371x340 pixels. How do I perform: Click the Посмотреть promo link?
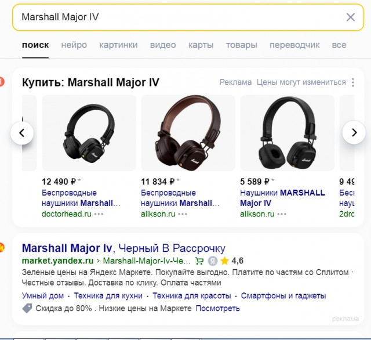point(218,309)
